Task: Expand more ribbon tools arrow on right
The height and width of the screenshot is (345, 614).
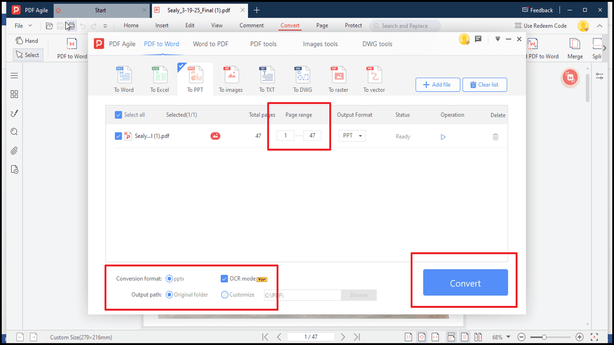Action: pyautogui.click(x=604, y=48)
